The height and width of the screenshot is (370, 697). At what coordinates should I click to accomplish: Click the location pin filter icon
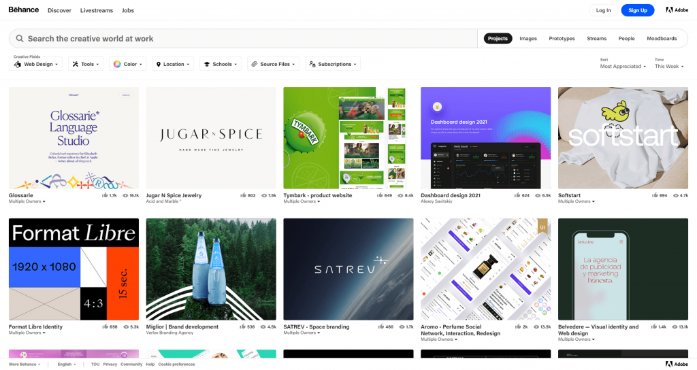159,64
